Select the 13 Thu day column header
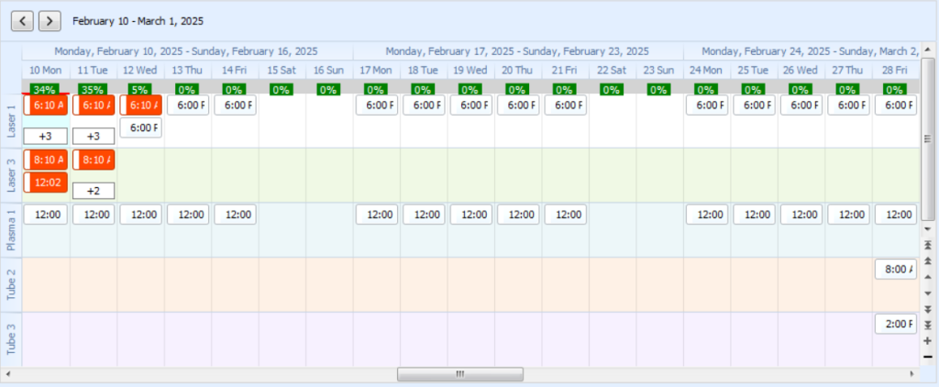This screenshot has height=387, width=939. [188, 70]
